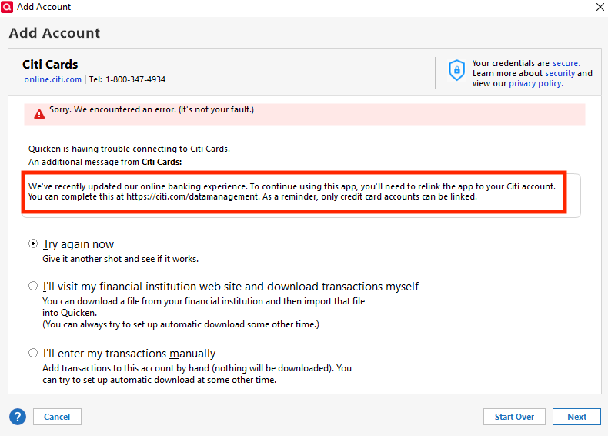608x436 pixels.
Task: Close the Add Account dialog
Action: click(600, 7)
